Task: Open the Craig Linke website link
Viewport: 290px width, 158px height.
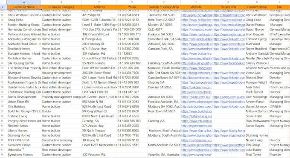Action: tap(197, 20)
